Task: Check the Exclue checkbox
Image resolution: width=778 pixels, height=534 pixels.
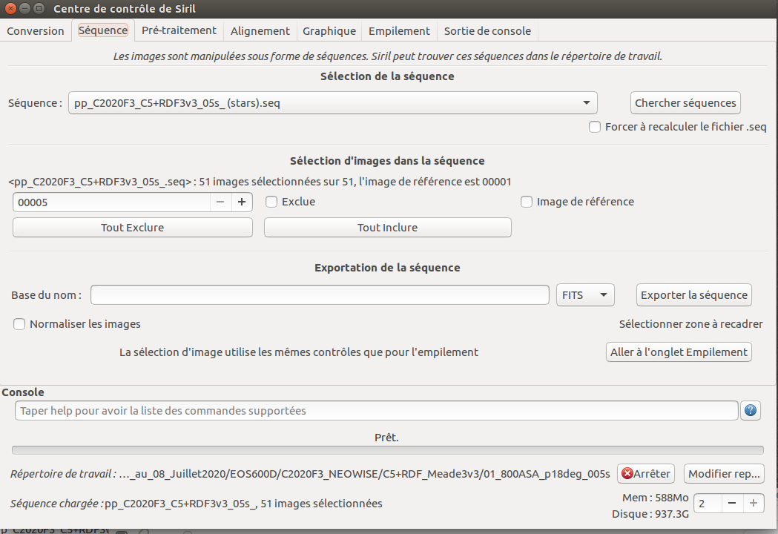Action: (x=271, y=202)
